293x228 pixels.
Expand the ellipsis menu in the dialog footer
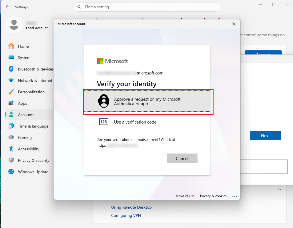(x=235, y=196)
